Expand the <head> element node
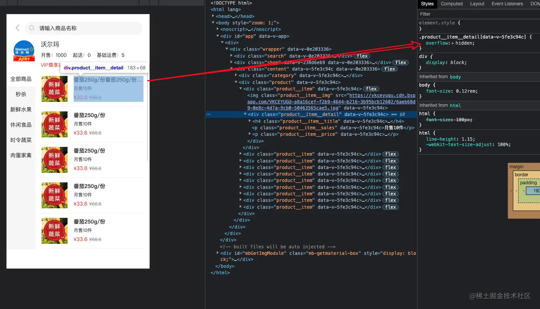Viewport: 540px width, 309px height. pyautogui.click(x=213, y=16)
